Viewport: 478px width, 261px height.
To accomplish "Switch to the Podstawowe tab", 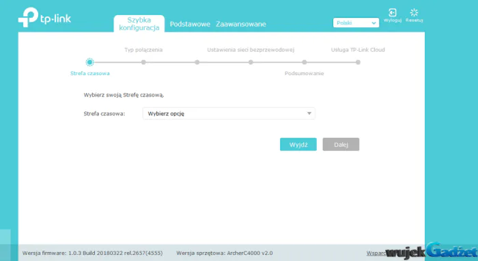I will [190, 24].
